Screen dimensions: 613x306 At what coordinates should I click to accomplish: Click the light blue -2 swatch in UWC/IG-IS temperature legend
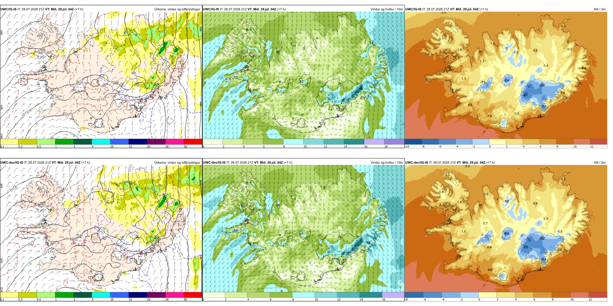(x=481, y=142)
